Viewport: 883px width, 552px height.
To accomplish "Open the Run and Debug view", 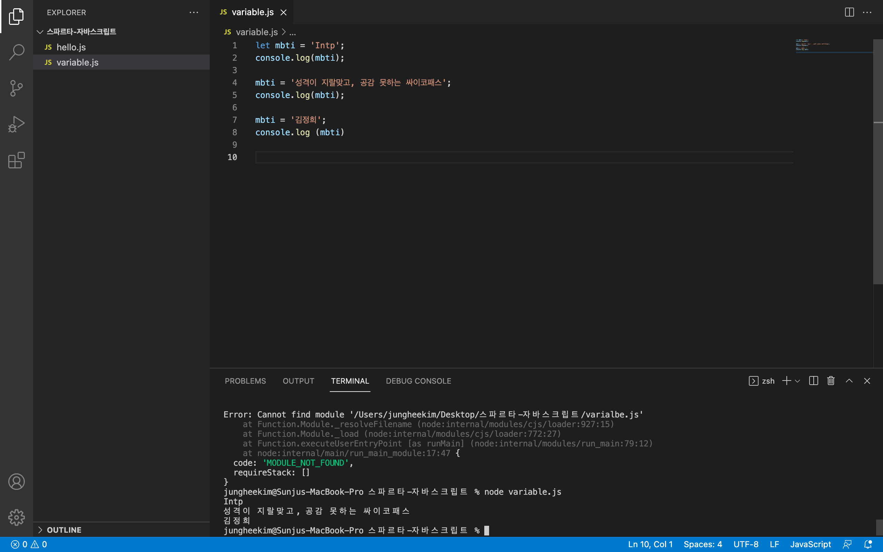I will (17, 124).
